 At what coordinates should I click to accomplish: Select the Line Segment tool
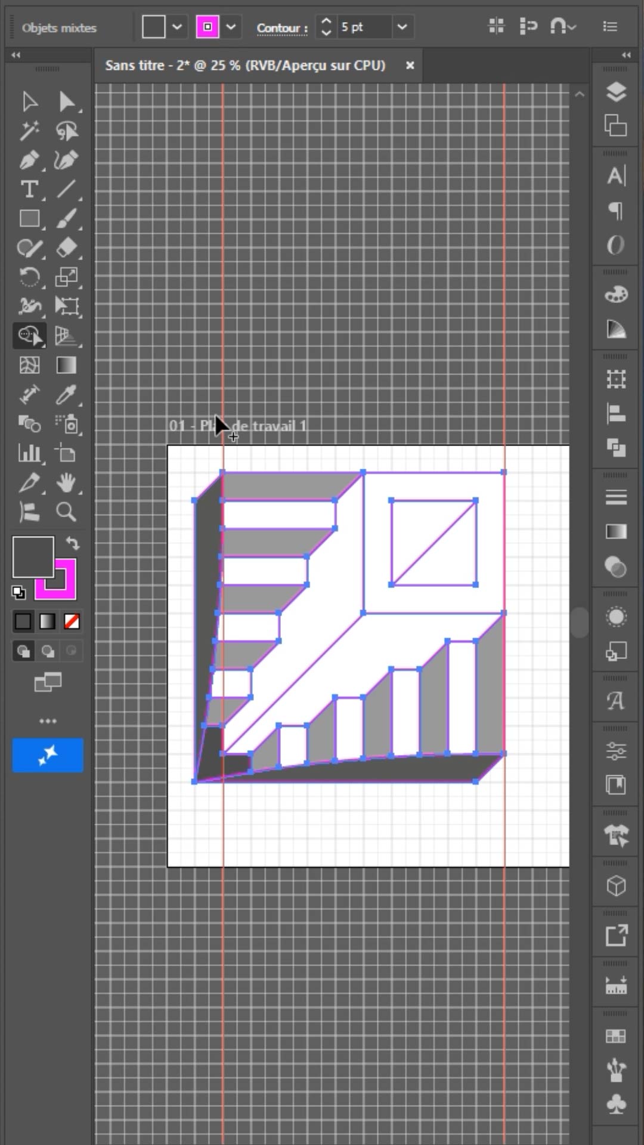pos(66,189)
